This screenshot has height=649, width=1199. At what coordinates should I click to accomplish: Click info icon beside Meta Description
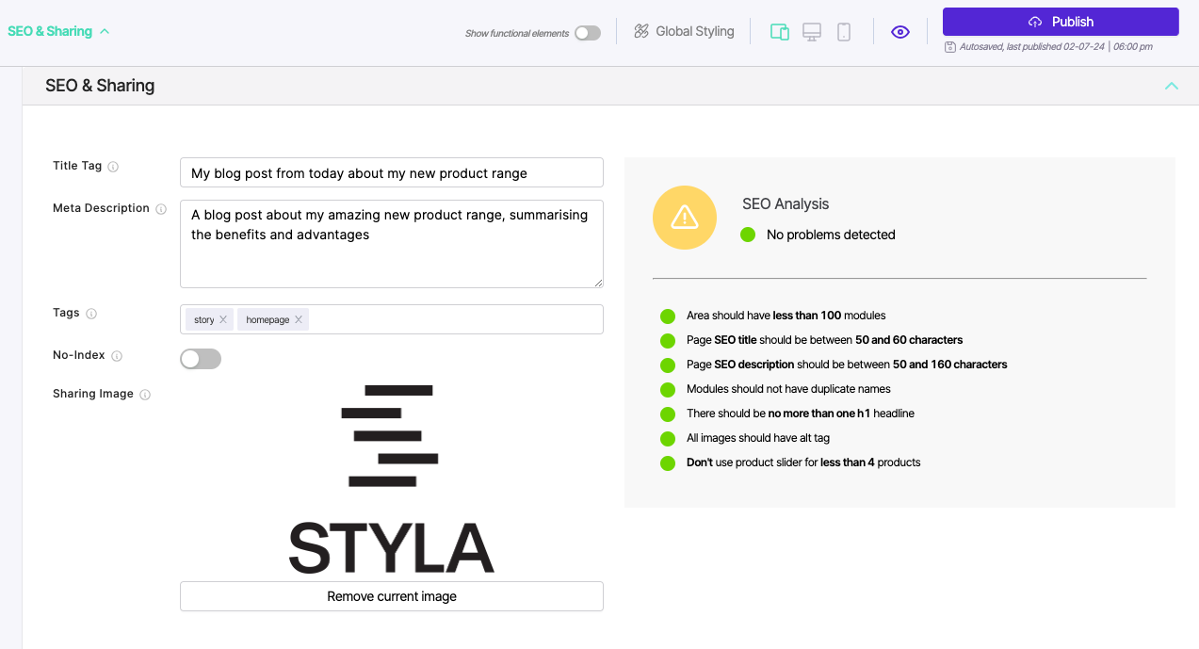161,209
